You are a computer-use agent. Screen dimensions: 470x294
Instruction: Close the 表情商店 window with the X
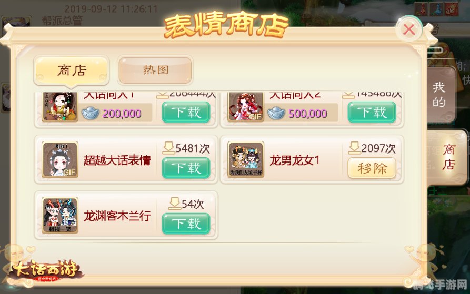(408, 29)
